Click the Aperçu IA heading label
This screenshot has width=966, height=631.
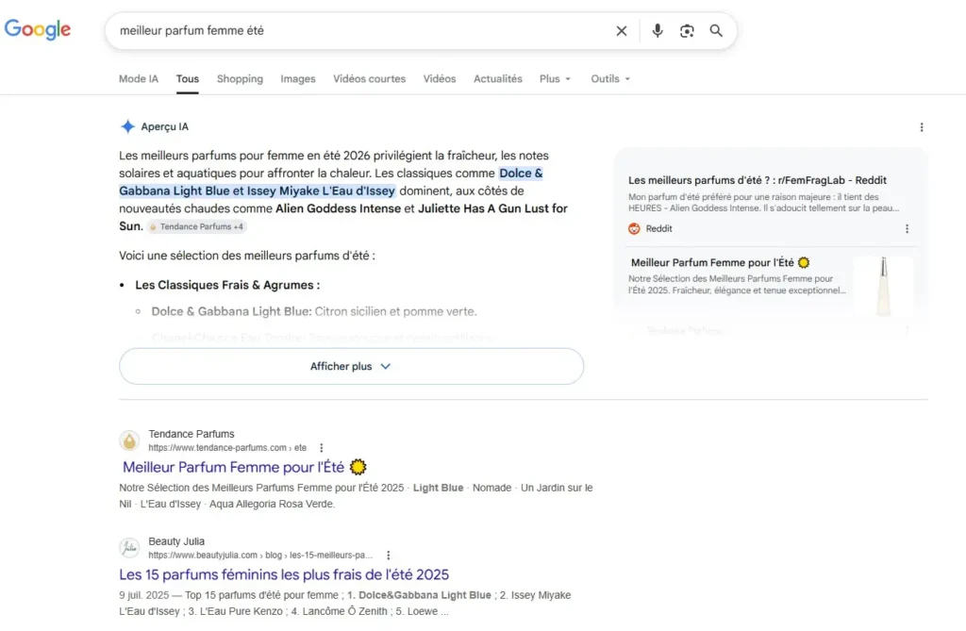point(164,127)
